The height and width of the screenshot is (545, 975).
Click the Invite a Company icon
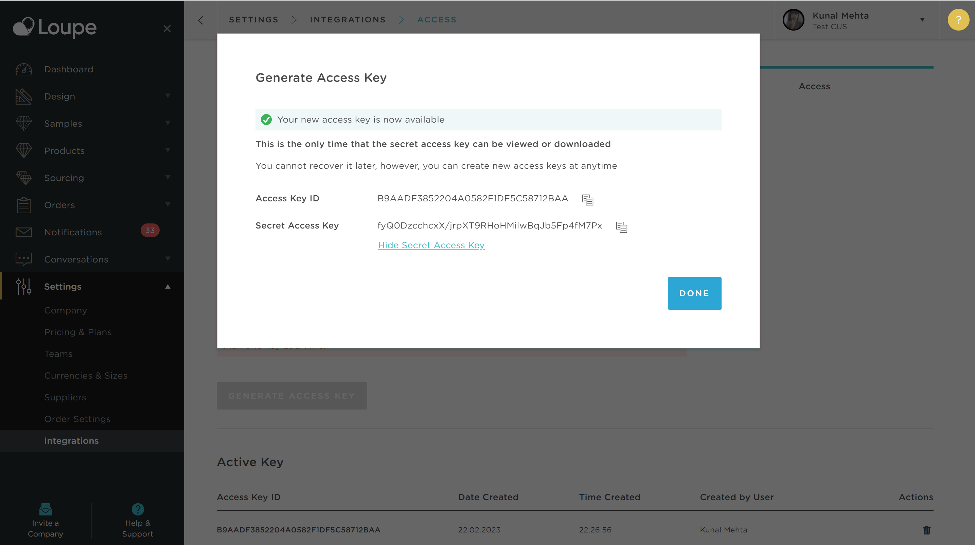tap(46, 509)
